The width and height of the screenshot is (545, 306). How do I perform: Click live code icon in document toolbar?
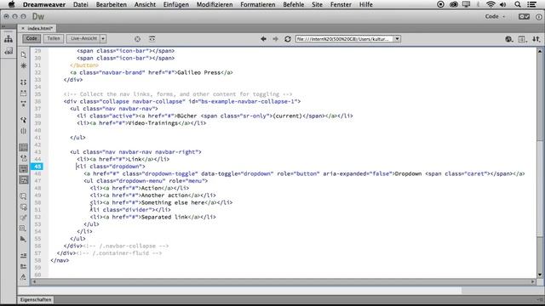pyautogui.click(x=152, y=39)
